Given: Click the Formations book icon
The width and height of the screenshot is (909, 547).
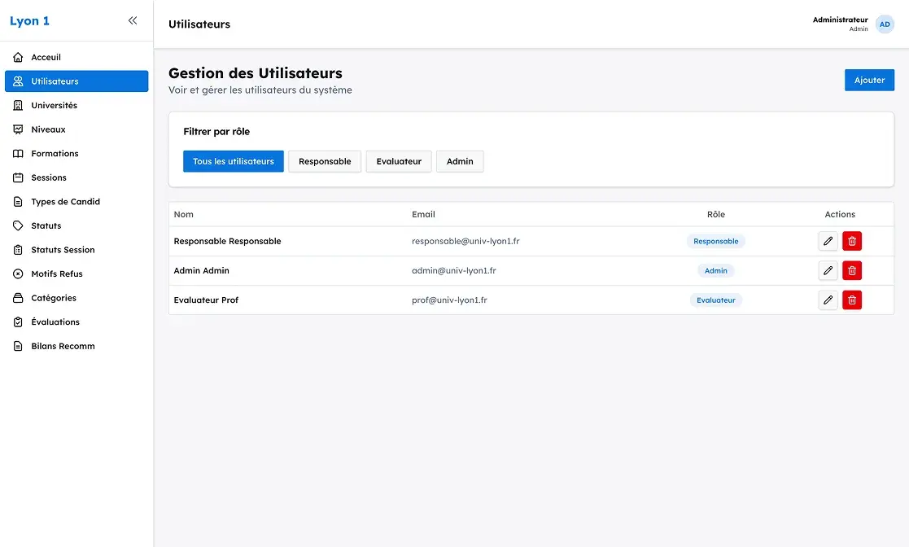Looking at the screenshot, I should tap(18, 154).
